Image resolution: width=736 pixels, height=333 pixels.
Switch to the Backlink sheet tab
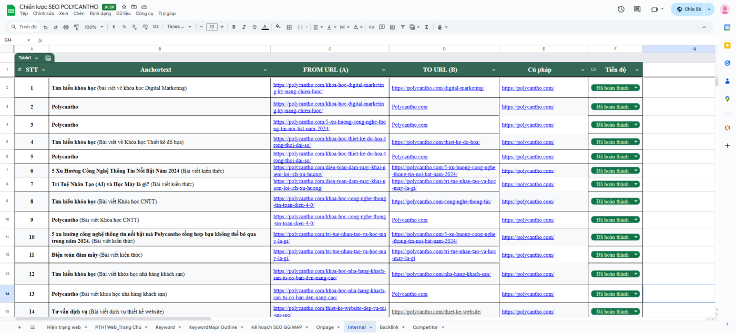point(392,327)
